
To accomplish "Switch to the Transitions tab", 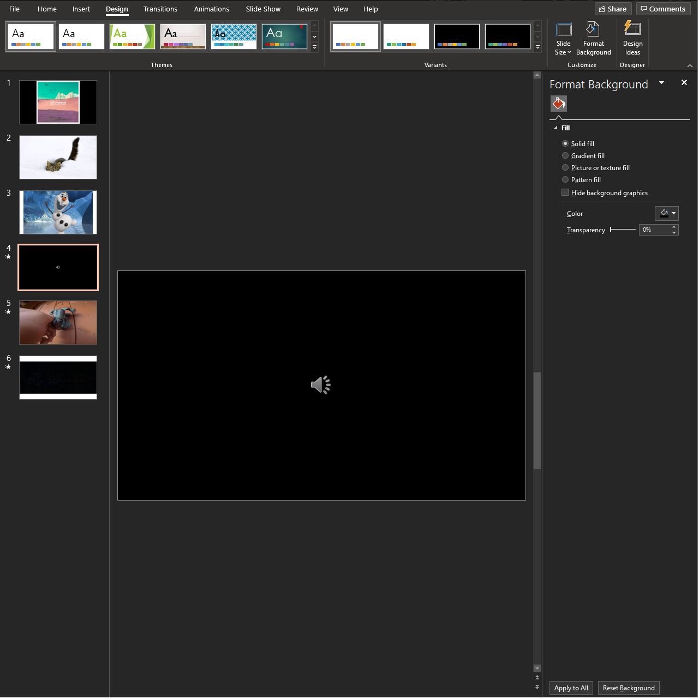I will [x=160, y=9].
